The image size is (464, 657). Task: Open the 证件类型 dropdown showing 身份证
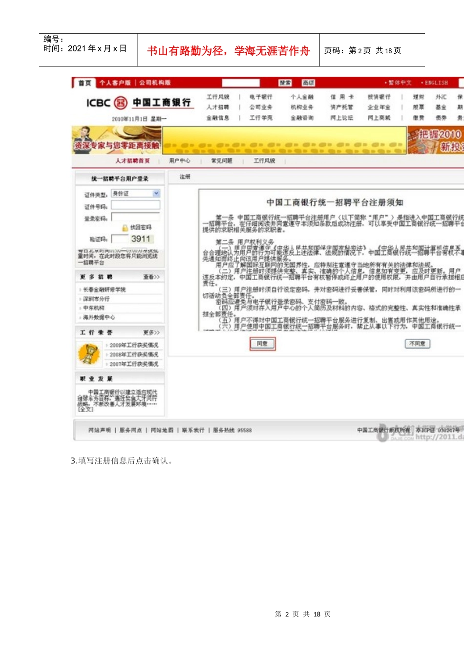tap(136, 194)
